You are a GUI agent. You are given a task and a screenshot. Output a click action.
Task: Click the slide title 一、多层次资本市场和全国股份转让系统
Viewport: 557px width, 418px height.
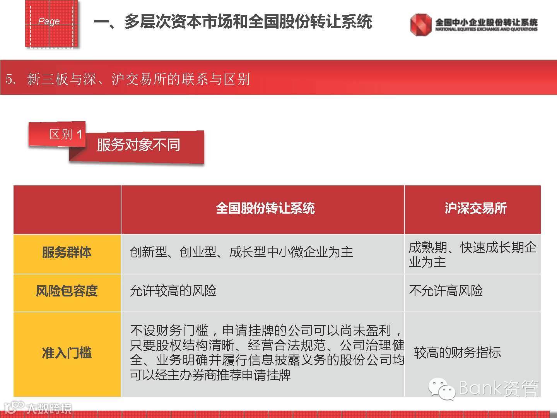click(x=232, y=22)
